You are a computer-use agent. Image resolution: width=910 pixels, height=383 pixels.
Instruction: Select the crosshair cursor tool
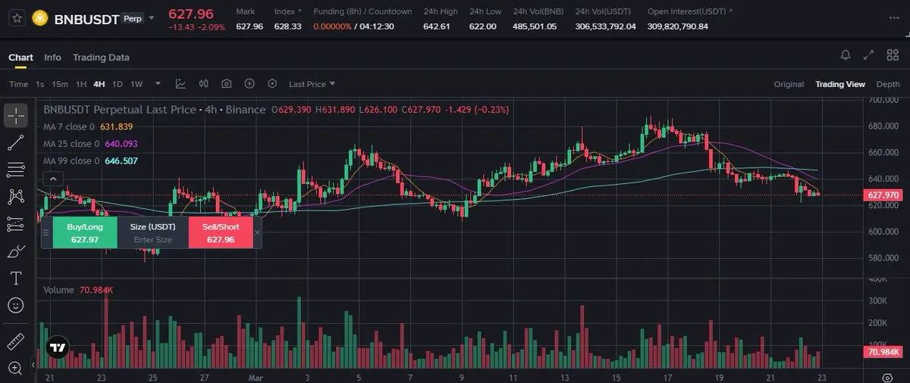point(16,116)
